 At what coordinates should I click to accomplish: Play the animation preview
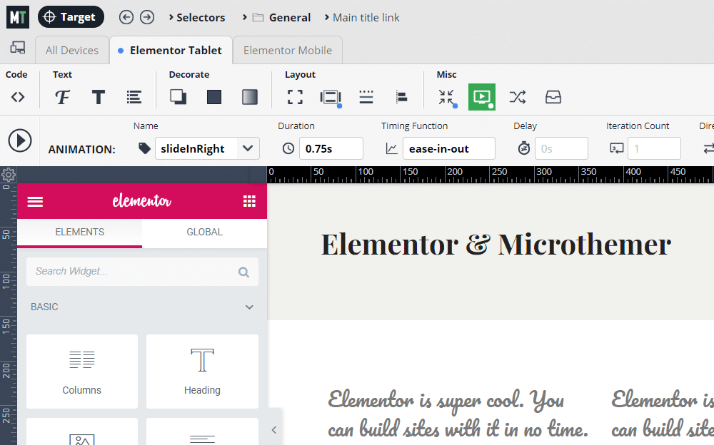pyautogui.click(x=20, y=140)
